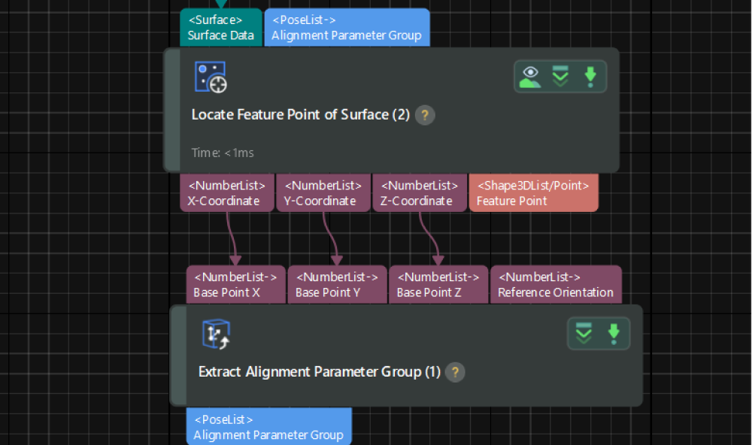
Task: Click the Y-Coordinate output port
Action: coord(323,193)
